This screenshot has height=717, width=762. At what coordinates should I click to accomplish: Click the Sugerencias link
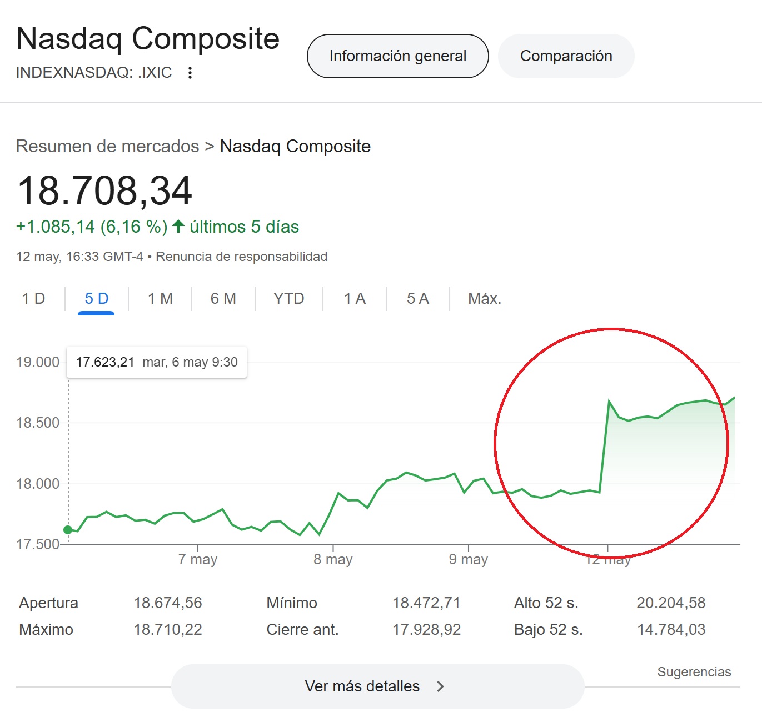click(x=694, y=672)
